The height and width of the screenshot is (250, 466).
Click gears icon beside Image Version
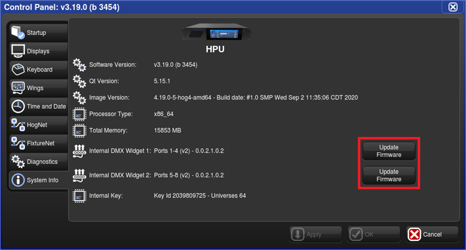(79, 98)
